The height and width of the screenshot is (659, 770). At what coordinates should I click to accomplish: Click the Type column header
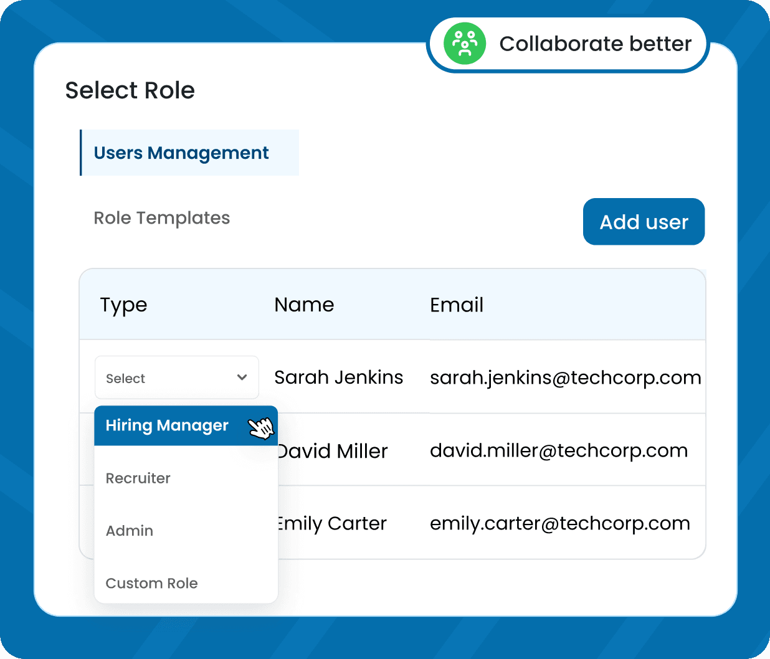point(123,305)
